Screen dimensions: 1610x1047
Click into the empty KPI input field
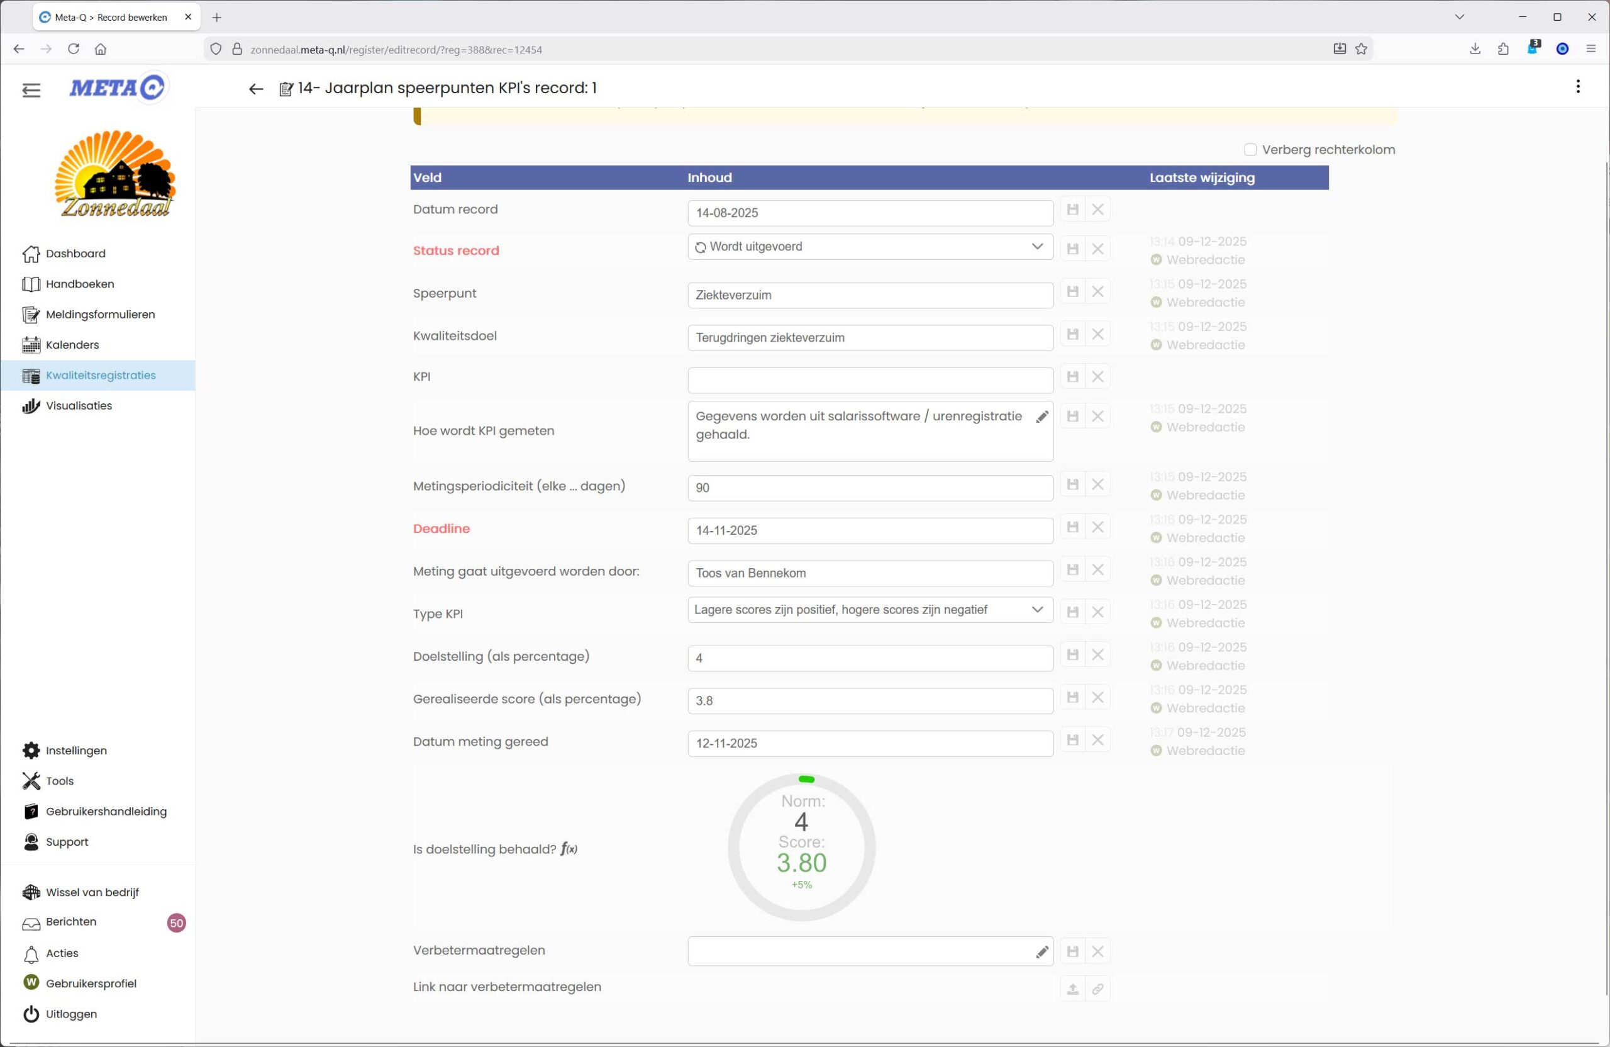click(869, 381)
